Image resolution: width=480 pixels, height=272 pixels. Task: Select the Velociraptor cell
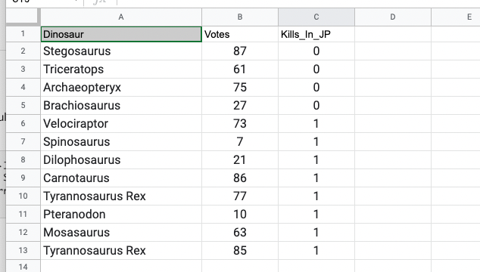coord(121,123)
